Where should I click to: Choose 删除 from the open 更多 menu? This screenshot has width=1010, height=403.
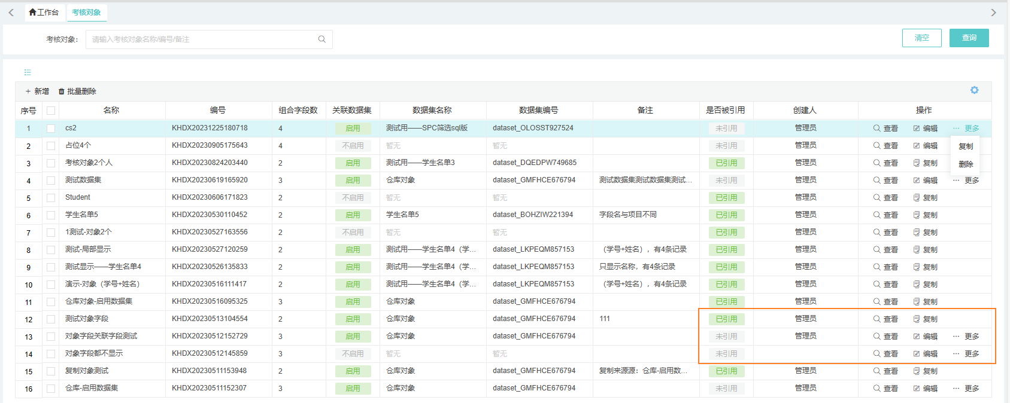tap(966, 164)
